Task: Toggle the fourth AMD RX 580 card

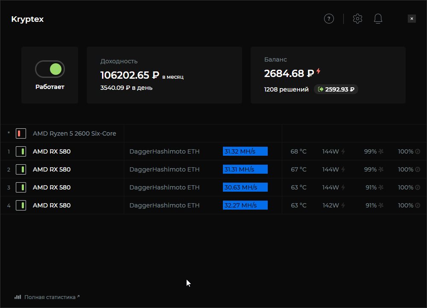Action: [21, 205]
